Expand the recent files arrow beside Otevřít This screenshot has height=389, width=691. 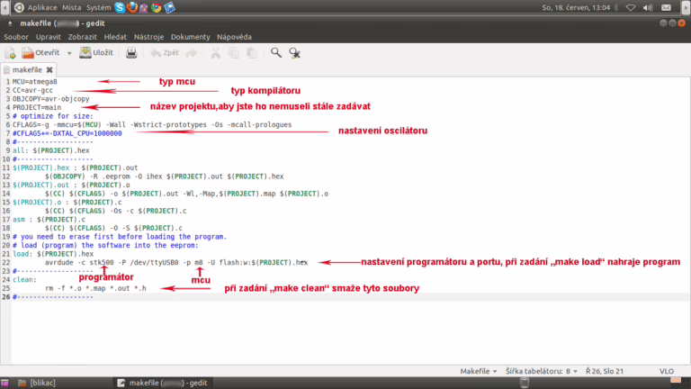67,53
